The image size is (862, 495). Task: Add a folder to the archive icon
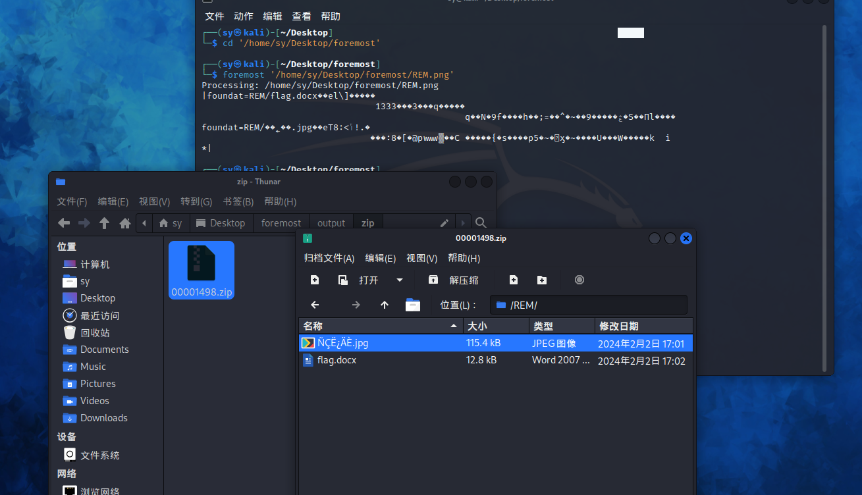(542, 280)
